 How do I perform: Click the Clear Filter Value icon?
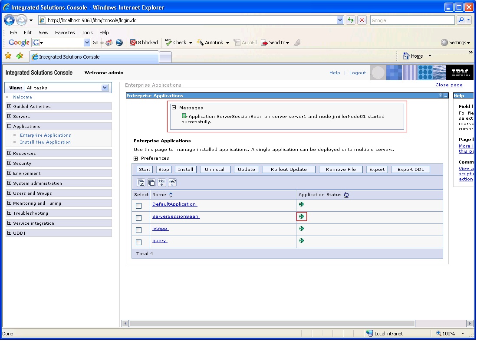[x=172, y=183]
